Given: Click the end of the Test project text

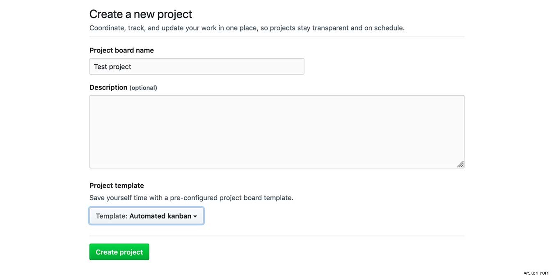Looking at the screenshot, I should coord(131,66).
